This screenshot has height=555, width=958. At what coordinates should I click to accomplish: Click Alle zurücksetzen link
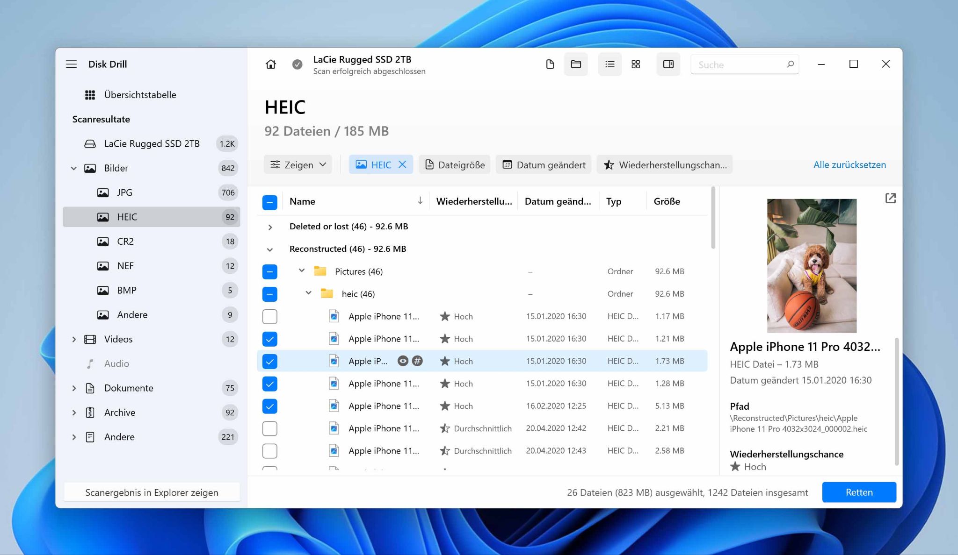849,164
